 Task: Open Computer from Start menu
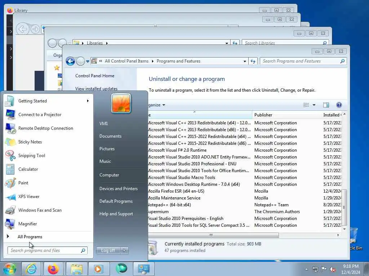pos(109,175)
